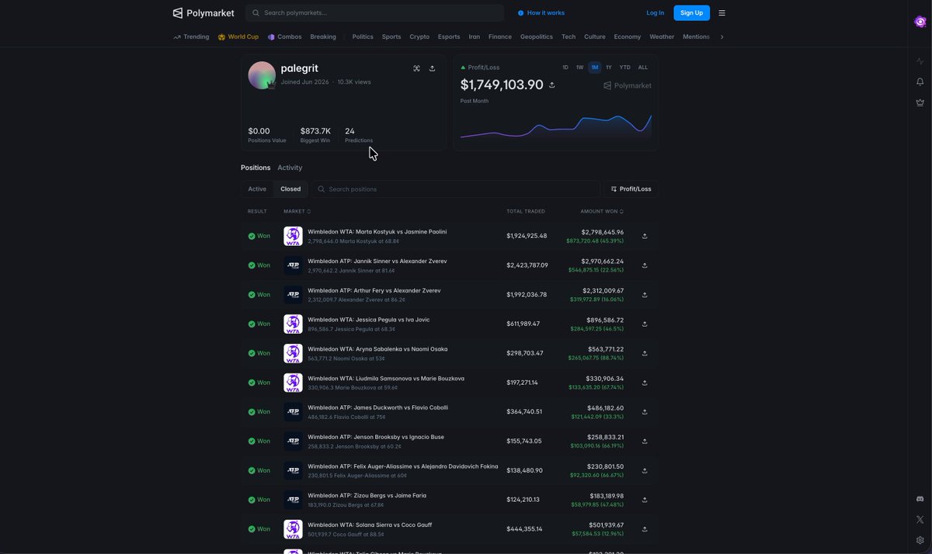The width and height of the screenshot is (932, 554).
Task: Click the share icon in palegrit's profile card
Action: [x=433, y=68]
